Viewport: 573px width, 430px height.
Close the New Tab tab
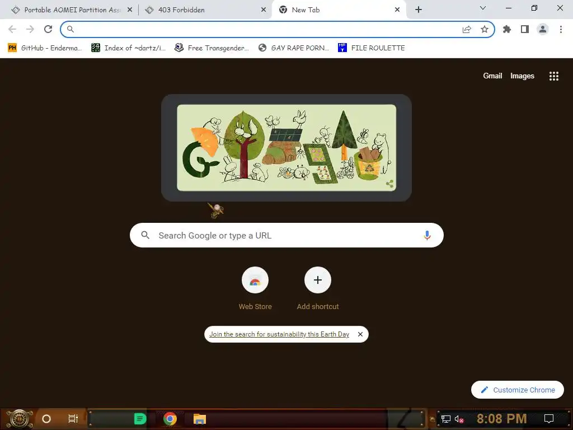(397, 10)
